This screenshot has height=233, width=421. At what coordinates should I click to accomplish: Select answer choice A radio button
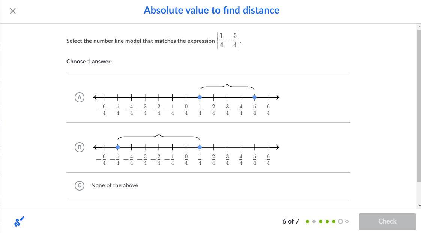(x=79, y=97)
